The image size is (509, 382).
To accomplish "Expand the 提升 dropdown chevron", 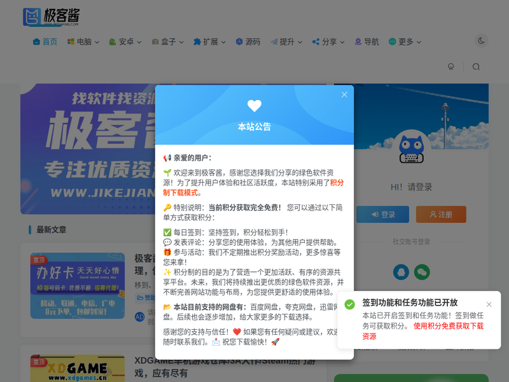I will click(300, 42).
